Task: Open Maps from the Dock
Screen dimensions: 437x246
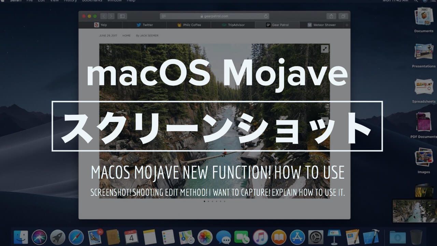Action: tap(187, 237)
